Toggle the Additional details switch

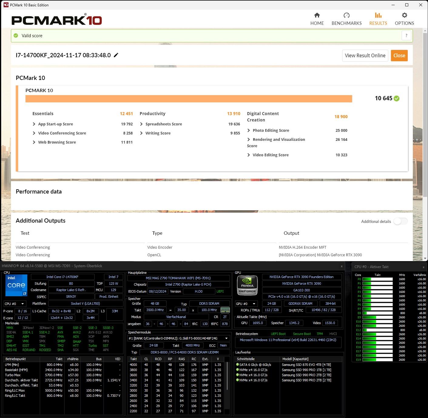coord(400,221)
